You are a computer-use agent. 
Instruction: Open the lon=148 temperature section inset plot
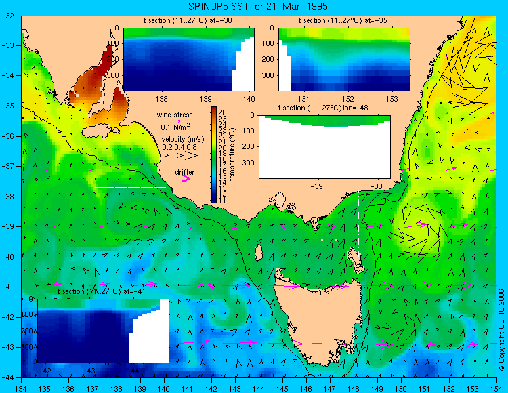coord(324,147)
